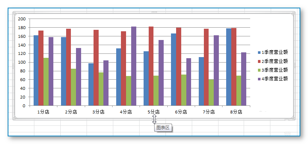Click the top-middle chart resize handle
The width and height of the screenshot is (308, 144).
coord(154,12)
